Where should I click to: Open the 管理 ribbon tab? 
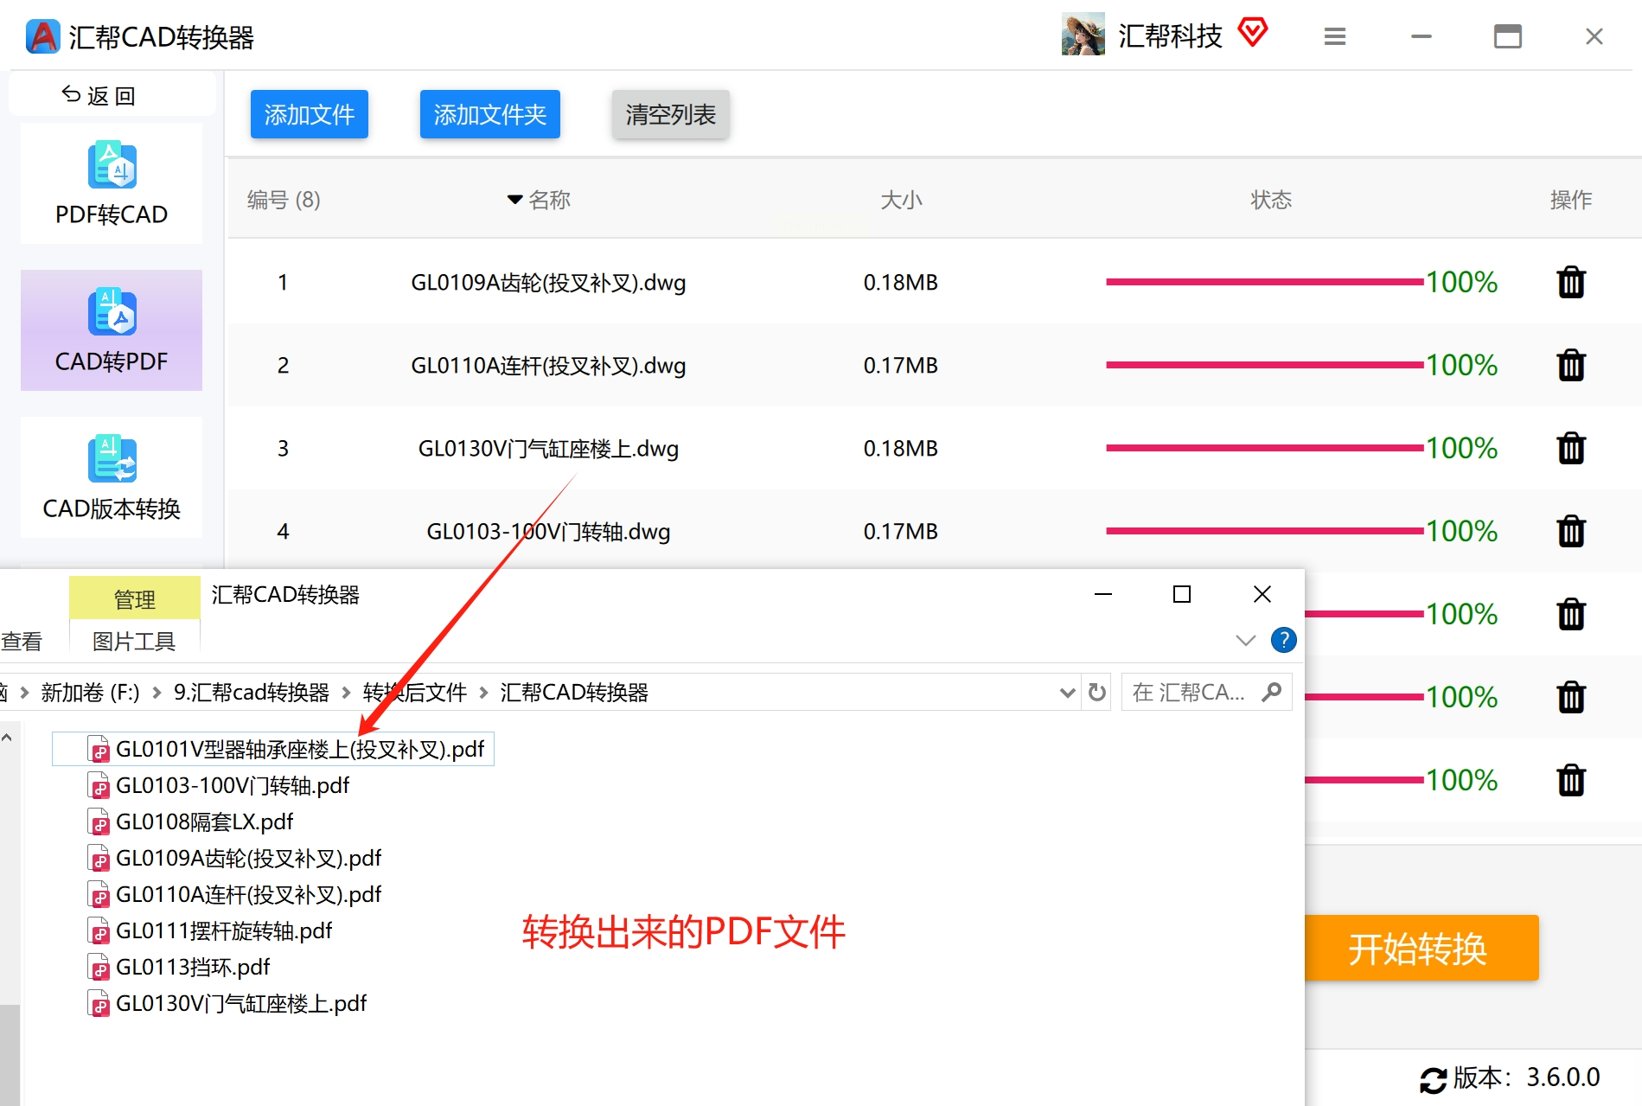click(x=135, y=598)
